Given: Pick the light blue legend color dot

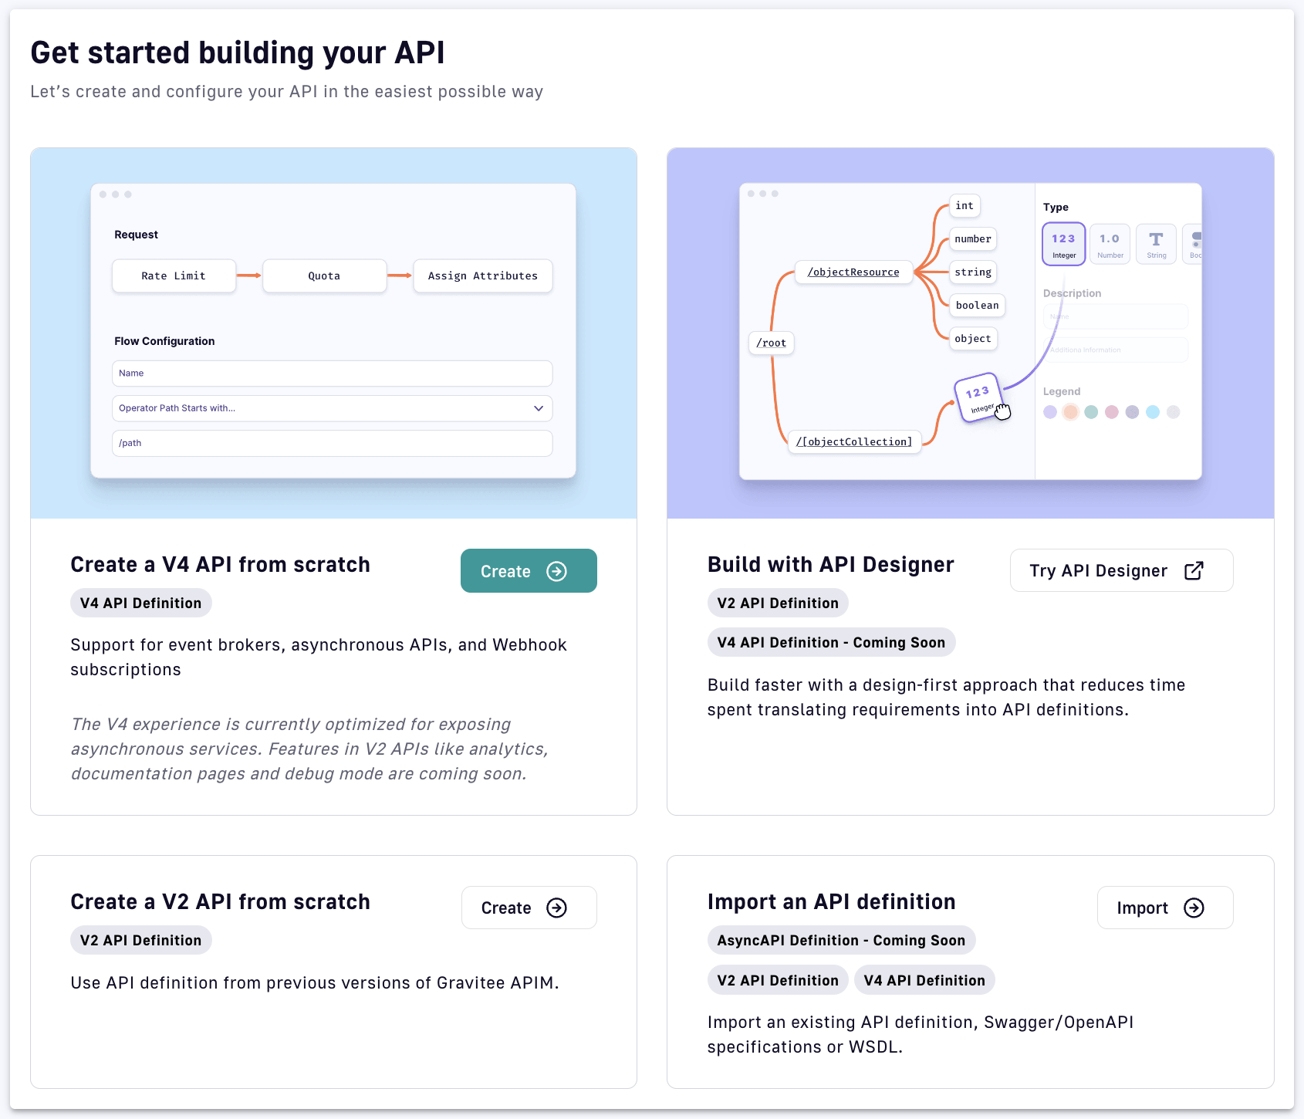Looking at the screenshot, I should pyautogui.click(x=1153, y=412).
